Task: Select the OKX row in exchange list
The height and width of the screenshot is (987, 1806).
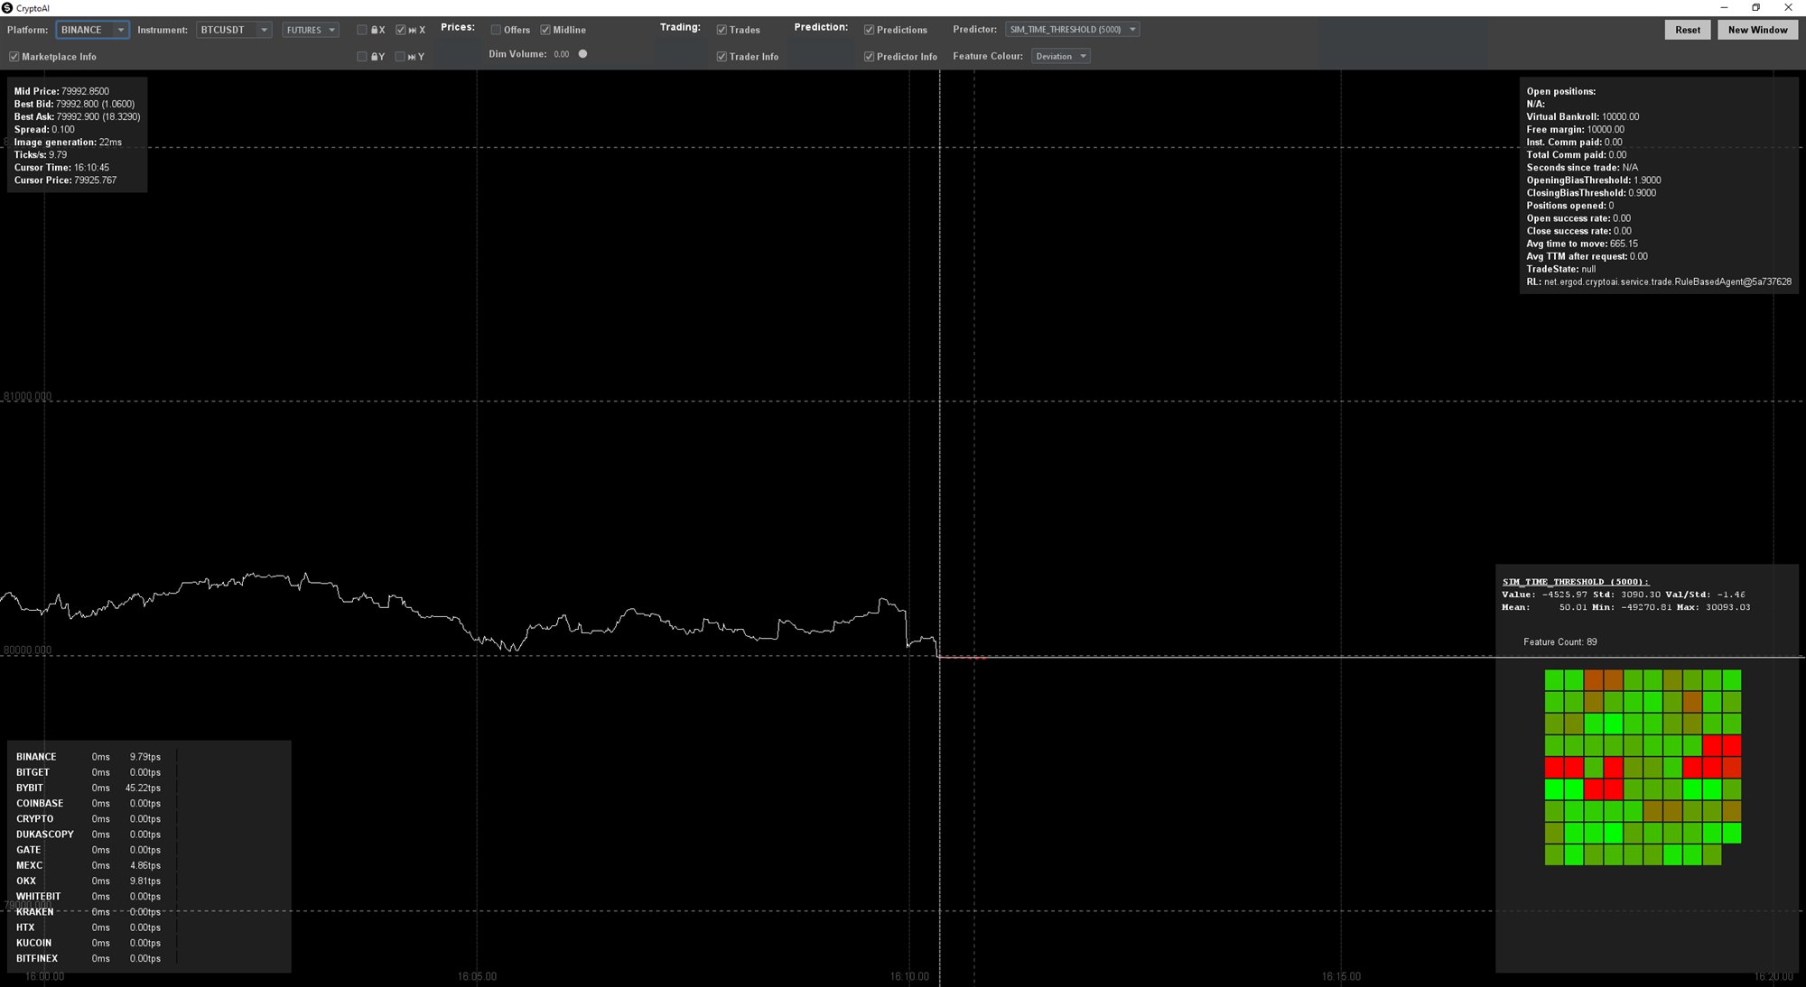Action: [x=88, y=881]
